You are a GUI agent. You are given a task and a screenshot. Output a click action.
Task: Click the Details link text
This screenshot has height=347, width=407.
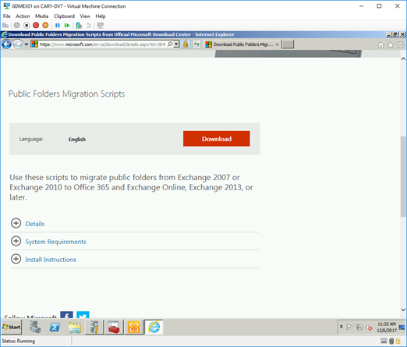tap(35, 224)
